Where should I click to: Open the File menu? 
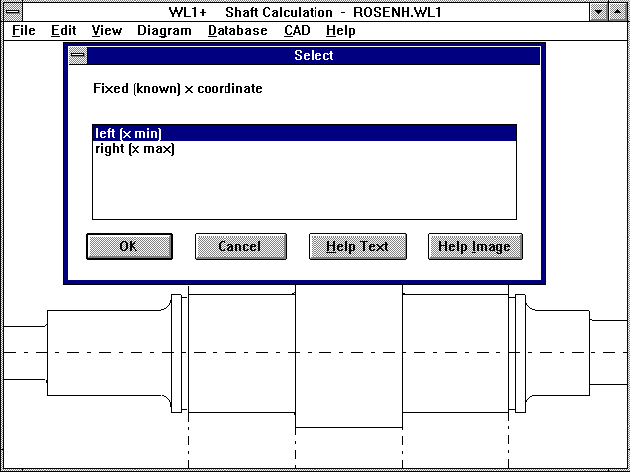point(23,31)
